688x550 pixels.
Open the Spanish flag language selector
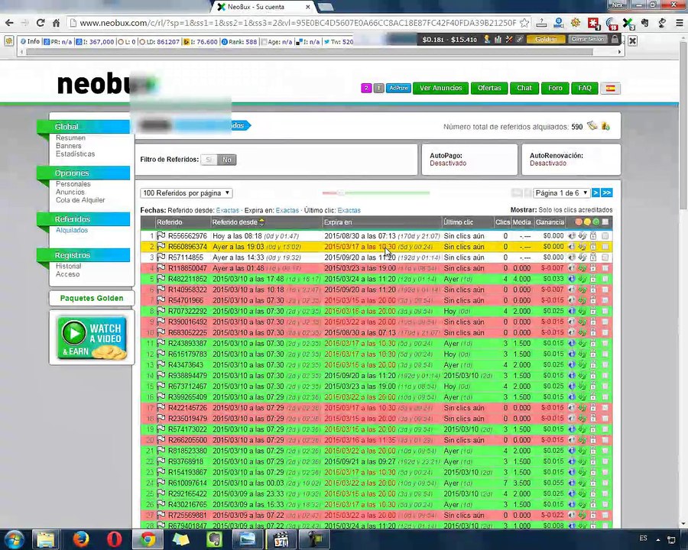pos(610,88)
